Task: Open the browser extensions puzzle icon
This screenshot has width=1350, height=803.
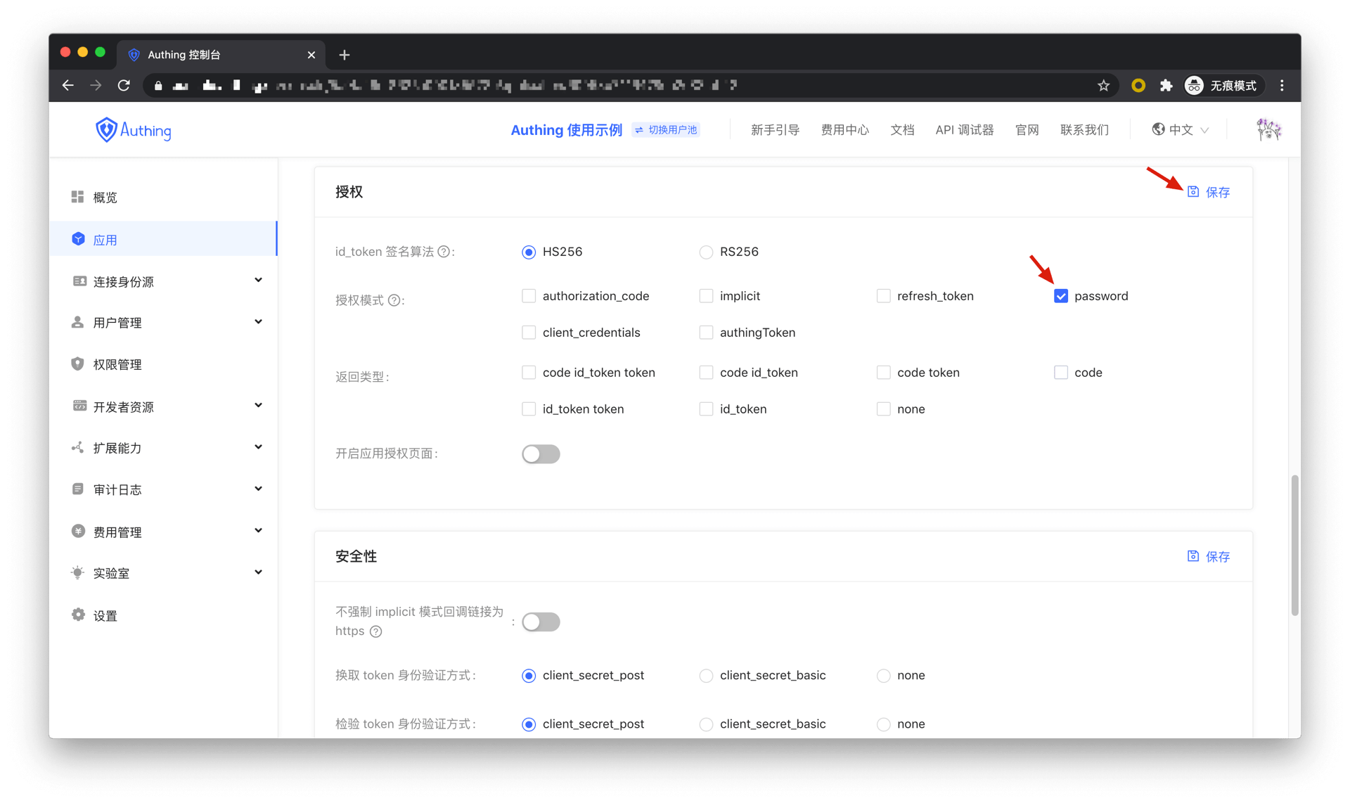Action: pos(1166,86)
